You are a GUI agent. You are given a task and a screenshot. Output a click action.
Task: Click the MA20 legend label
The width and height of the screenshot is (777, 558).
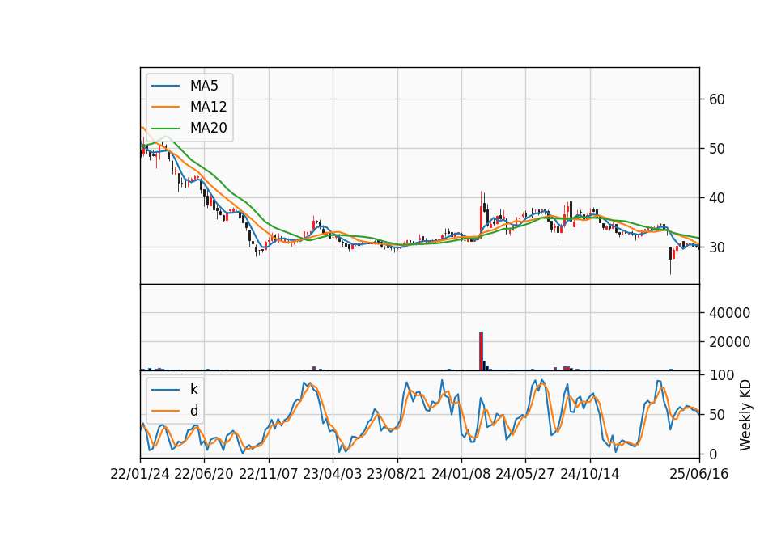(208, 128)
